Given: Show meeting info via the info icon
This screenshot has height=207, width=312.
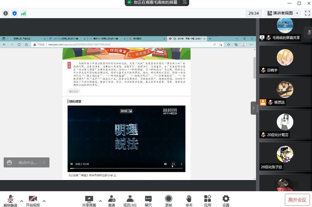Looking at the screenshot, I should [6, 13].
